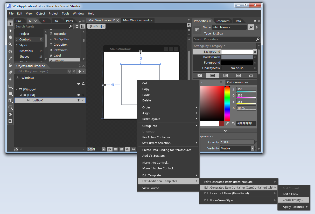Choose the Brush resources tab
This screenshot has width=315, height=214.
251,75
